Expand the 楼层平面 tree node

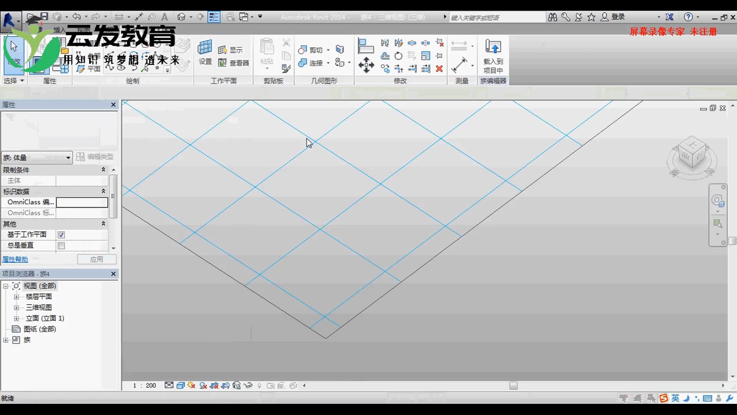(x=17, y=297)
